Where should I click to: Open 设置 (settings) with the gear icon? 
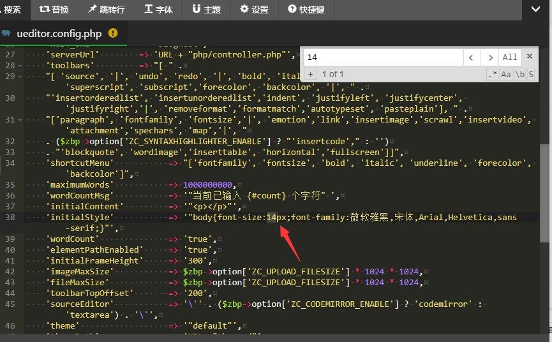point(254,10)
